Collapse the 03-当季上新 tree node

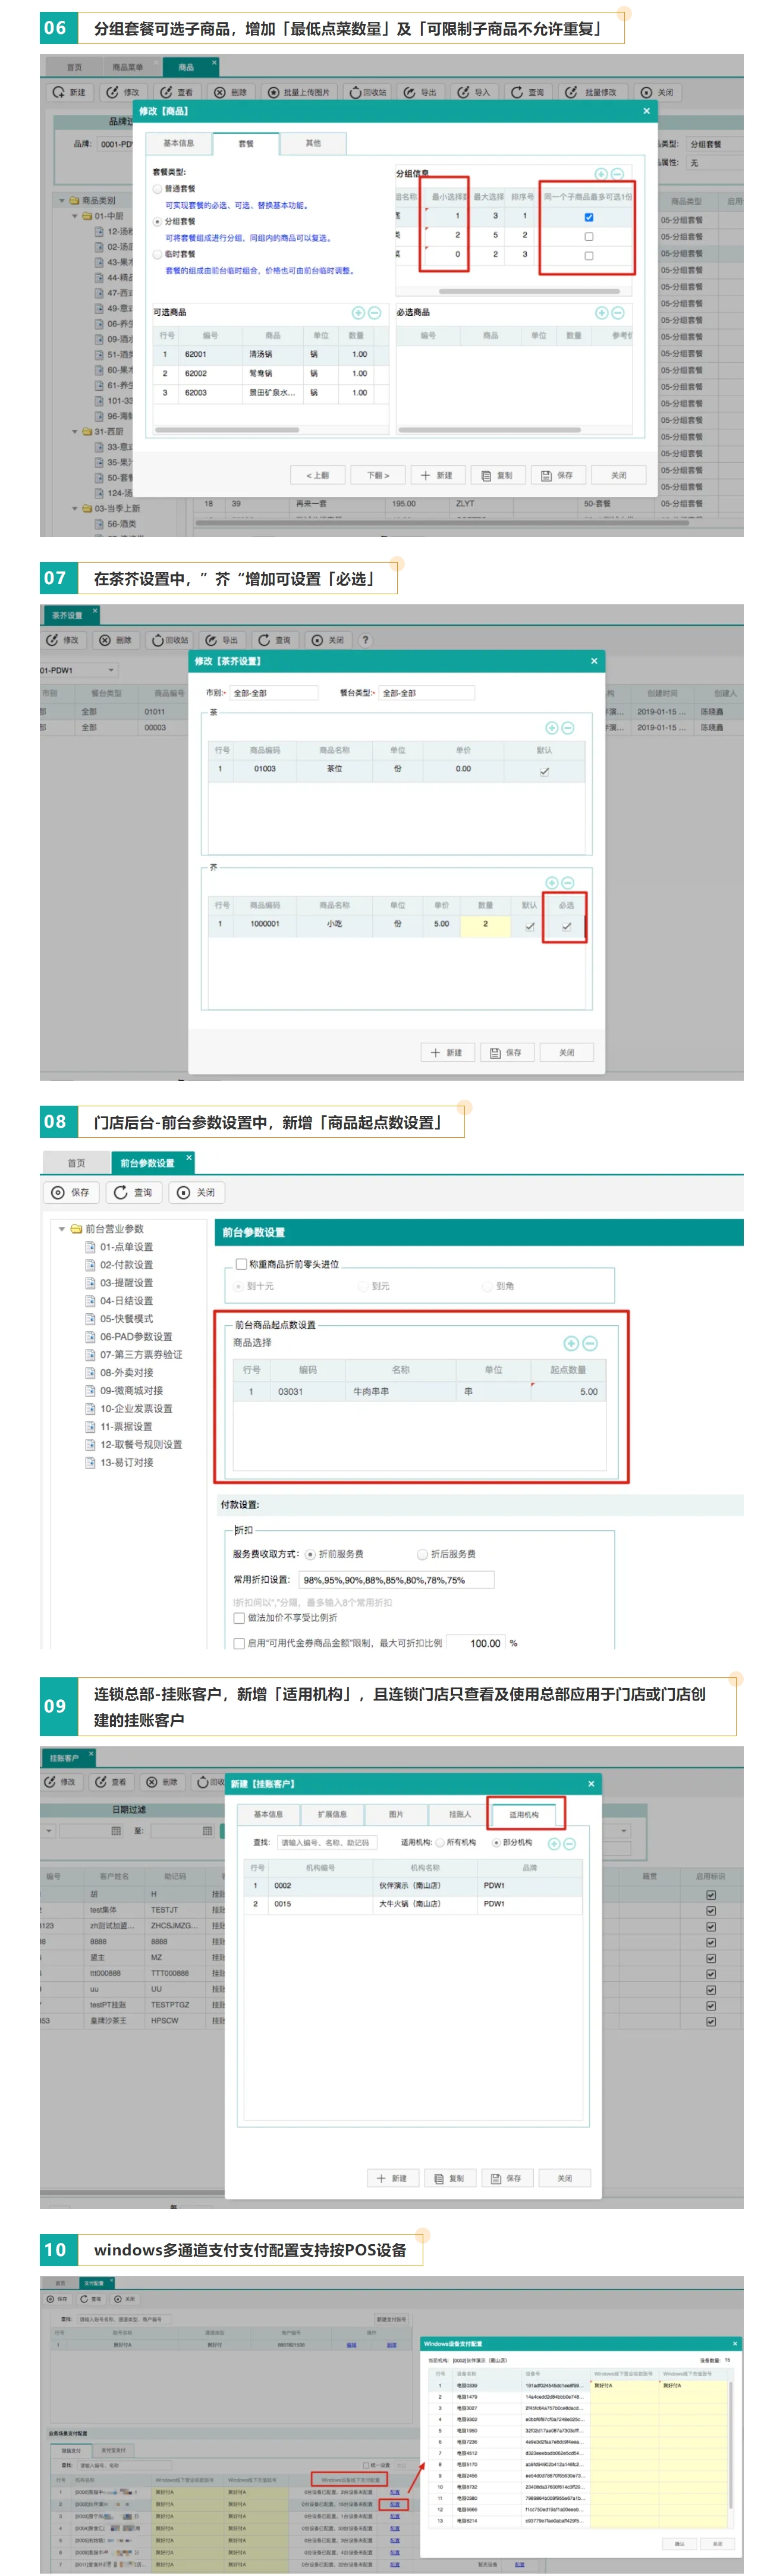(x=74, y=508)
